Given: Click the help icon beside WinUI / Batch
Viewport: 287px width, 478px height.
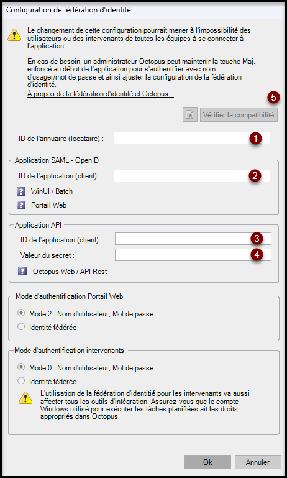Looking at the screenshot, I should 20,191.
